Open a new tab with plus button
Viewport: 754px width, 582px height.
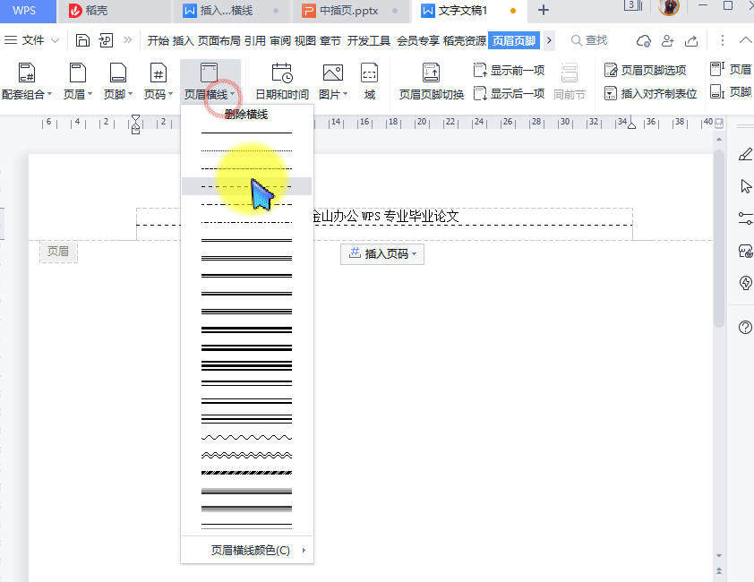[x=544, y=10]
